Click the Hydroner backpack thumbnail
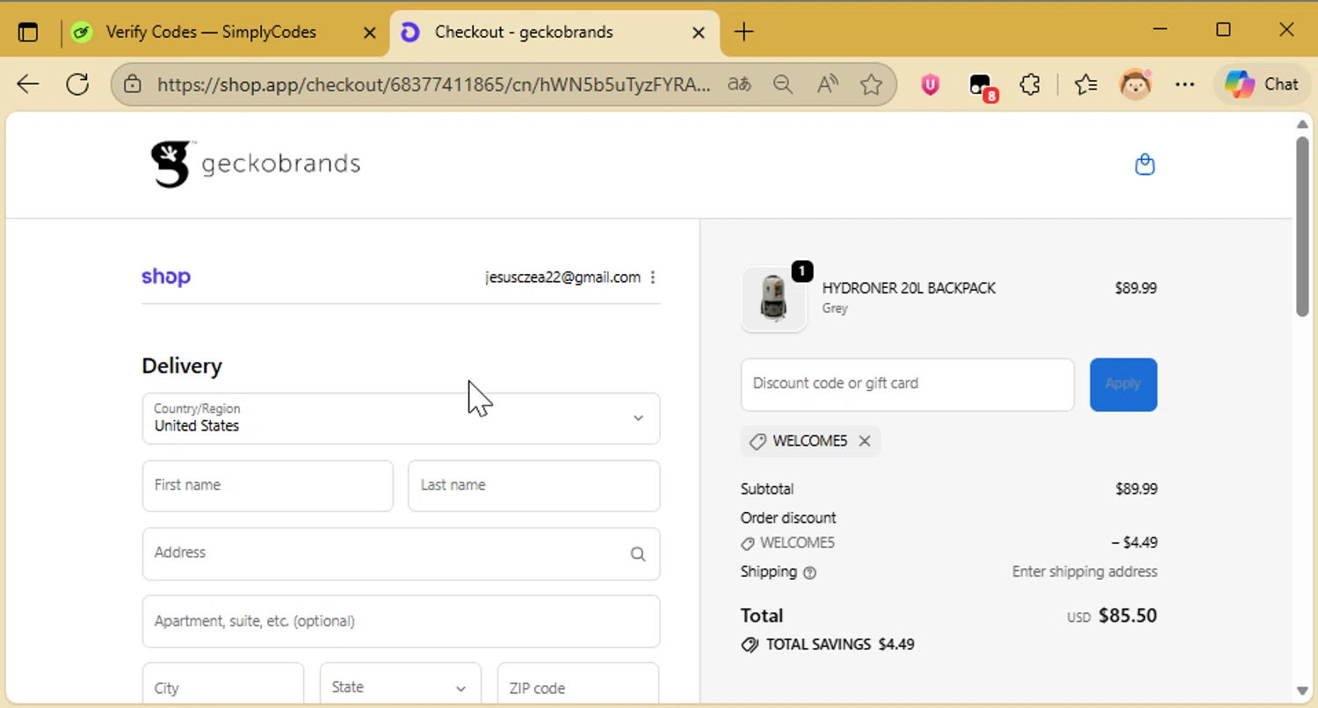 tap(773, 299)
